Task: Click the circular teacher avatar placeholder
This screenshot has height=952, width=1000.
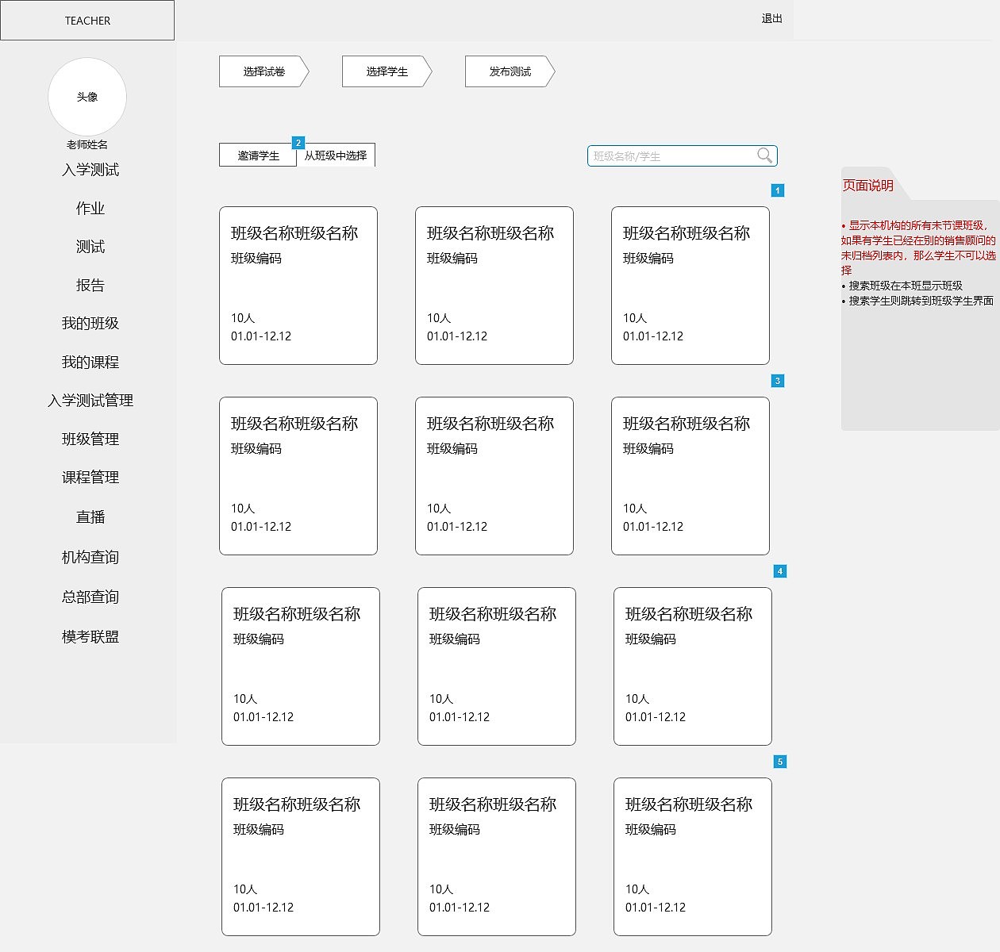Action: coord(87,97)
